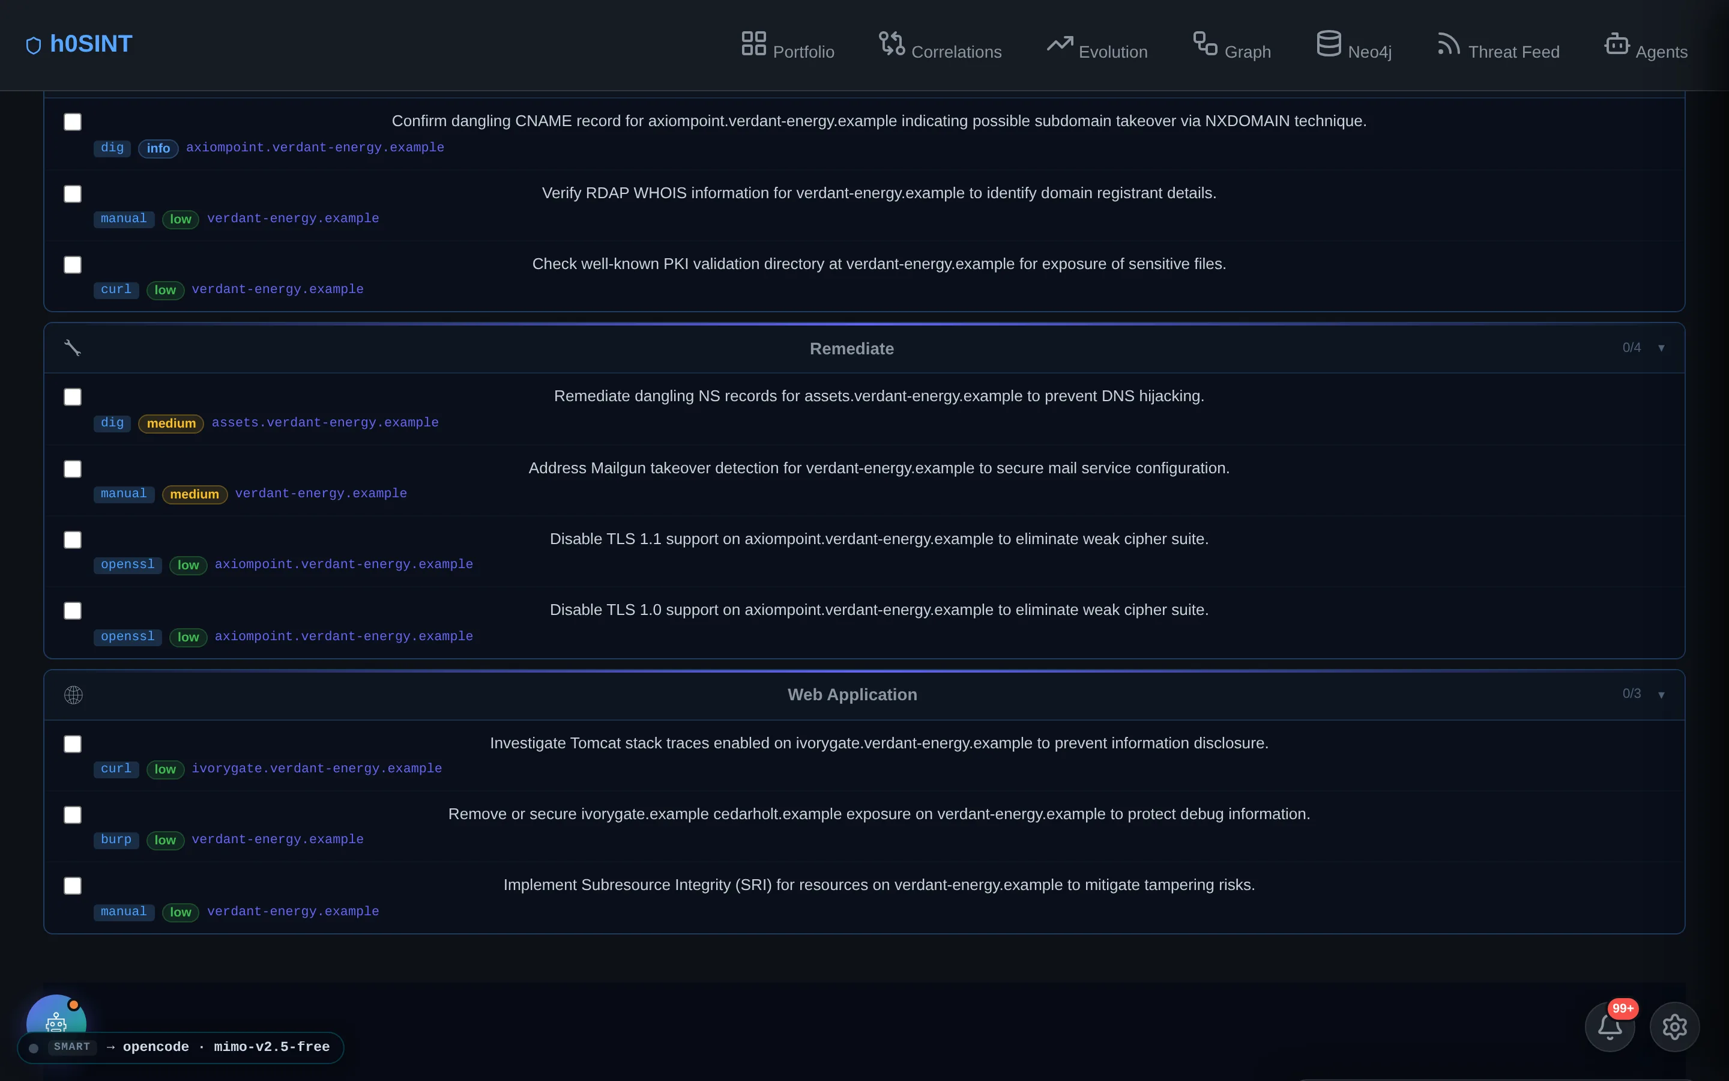1729x1081 pixels.
Task: Click the Remediate wrench icon
Action: (73, 348)
